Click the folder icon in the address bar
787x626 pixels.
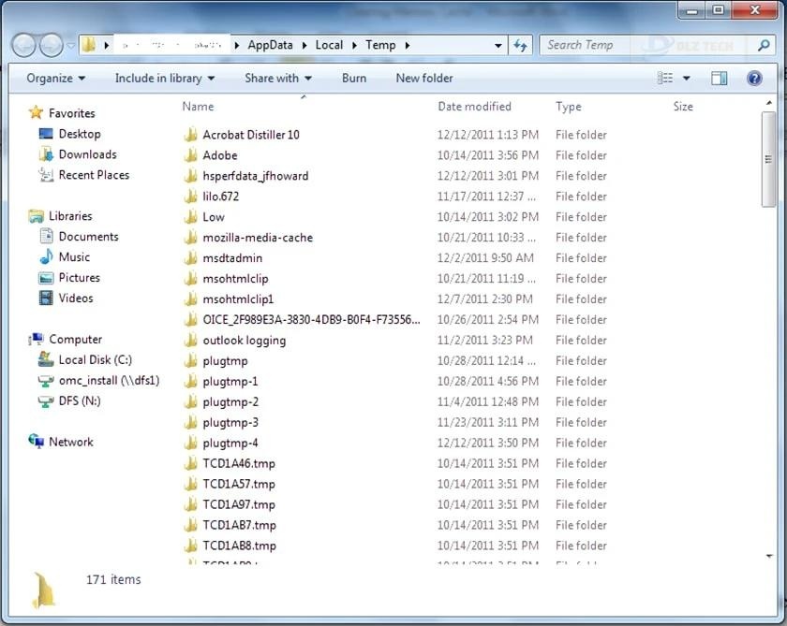point(89,44)
